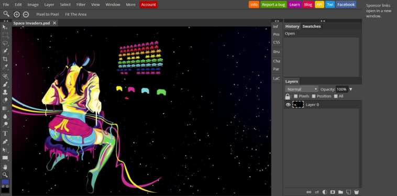Open the View menu
The image size is (397, 196).
click(x=95, y=5)
